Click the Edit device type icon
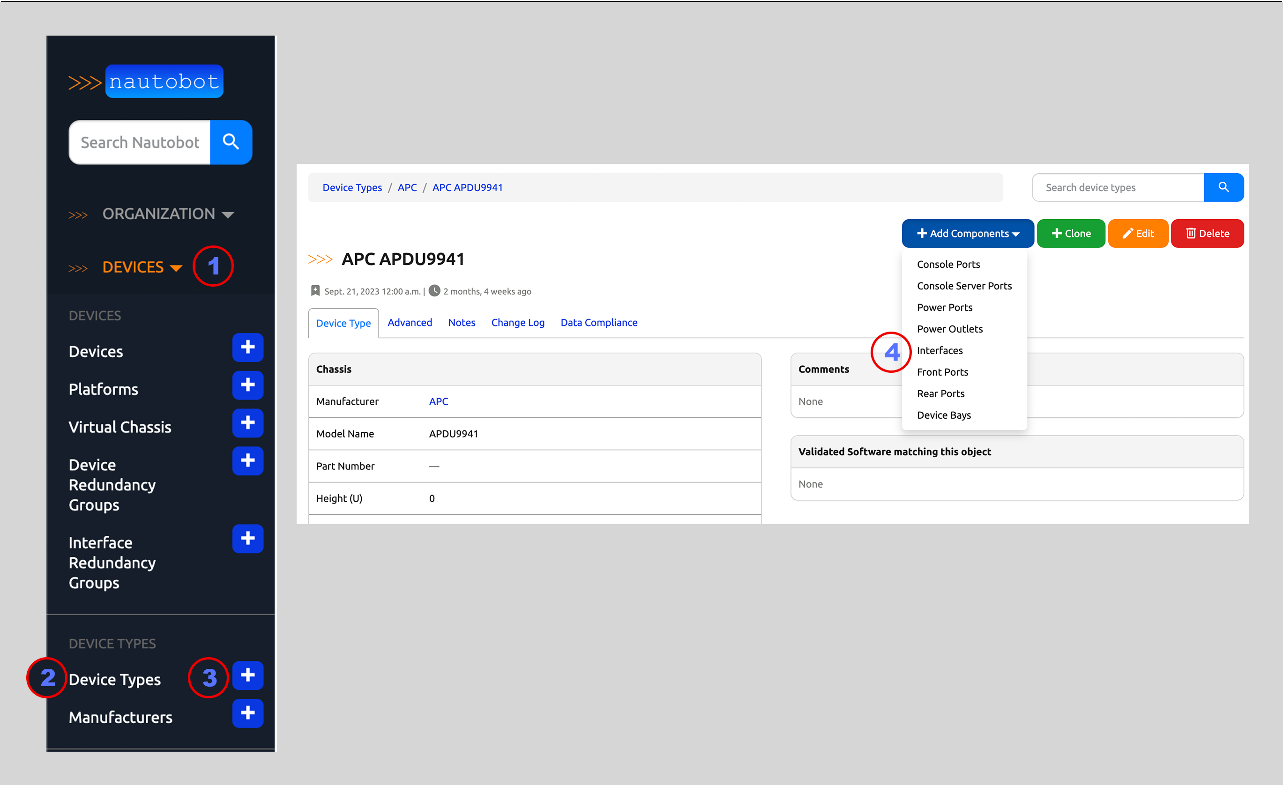Screen dimensions: 1283x785 [x=1139, y=234]
